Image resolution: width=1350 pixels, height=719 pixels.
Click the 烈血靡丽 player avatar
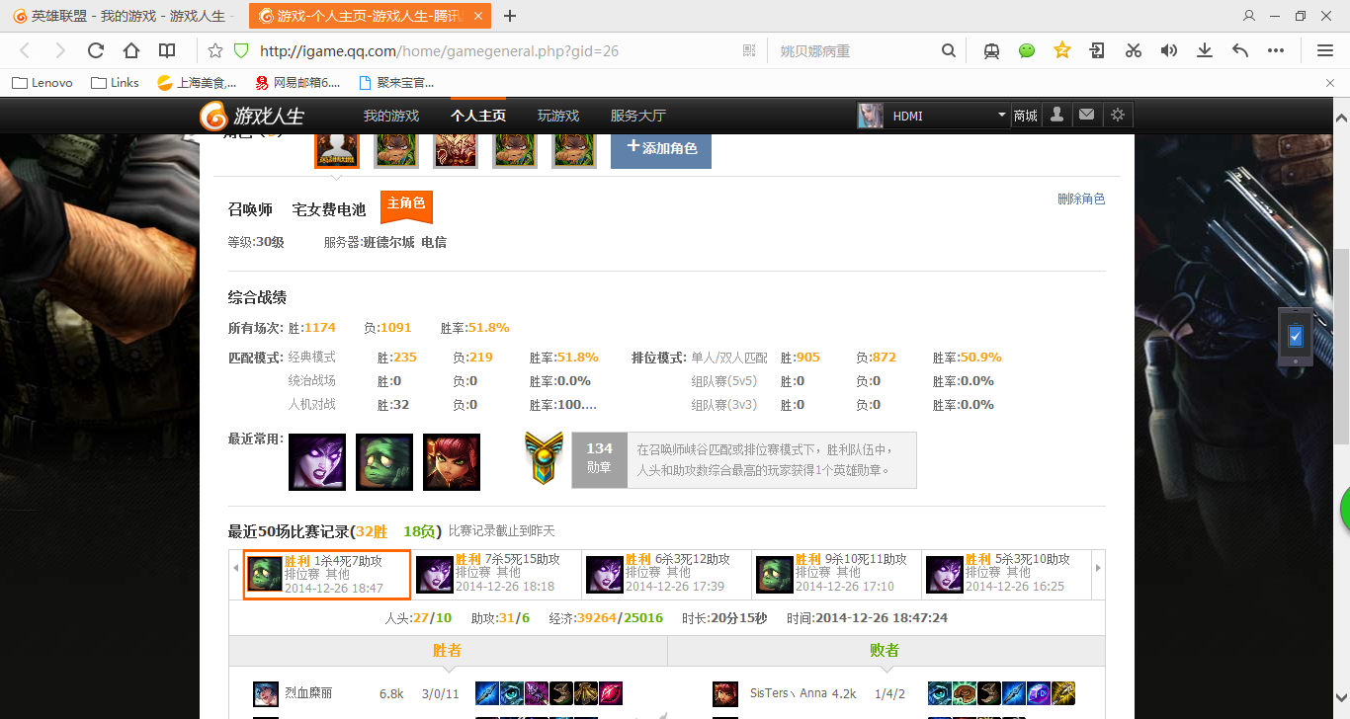(x=266, y=694)
